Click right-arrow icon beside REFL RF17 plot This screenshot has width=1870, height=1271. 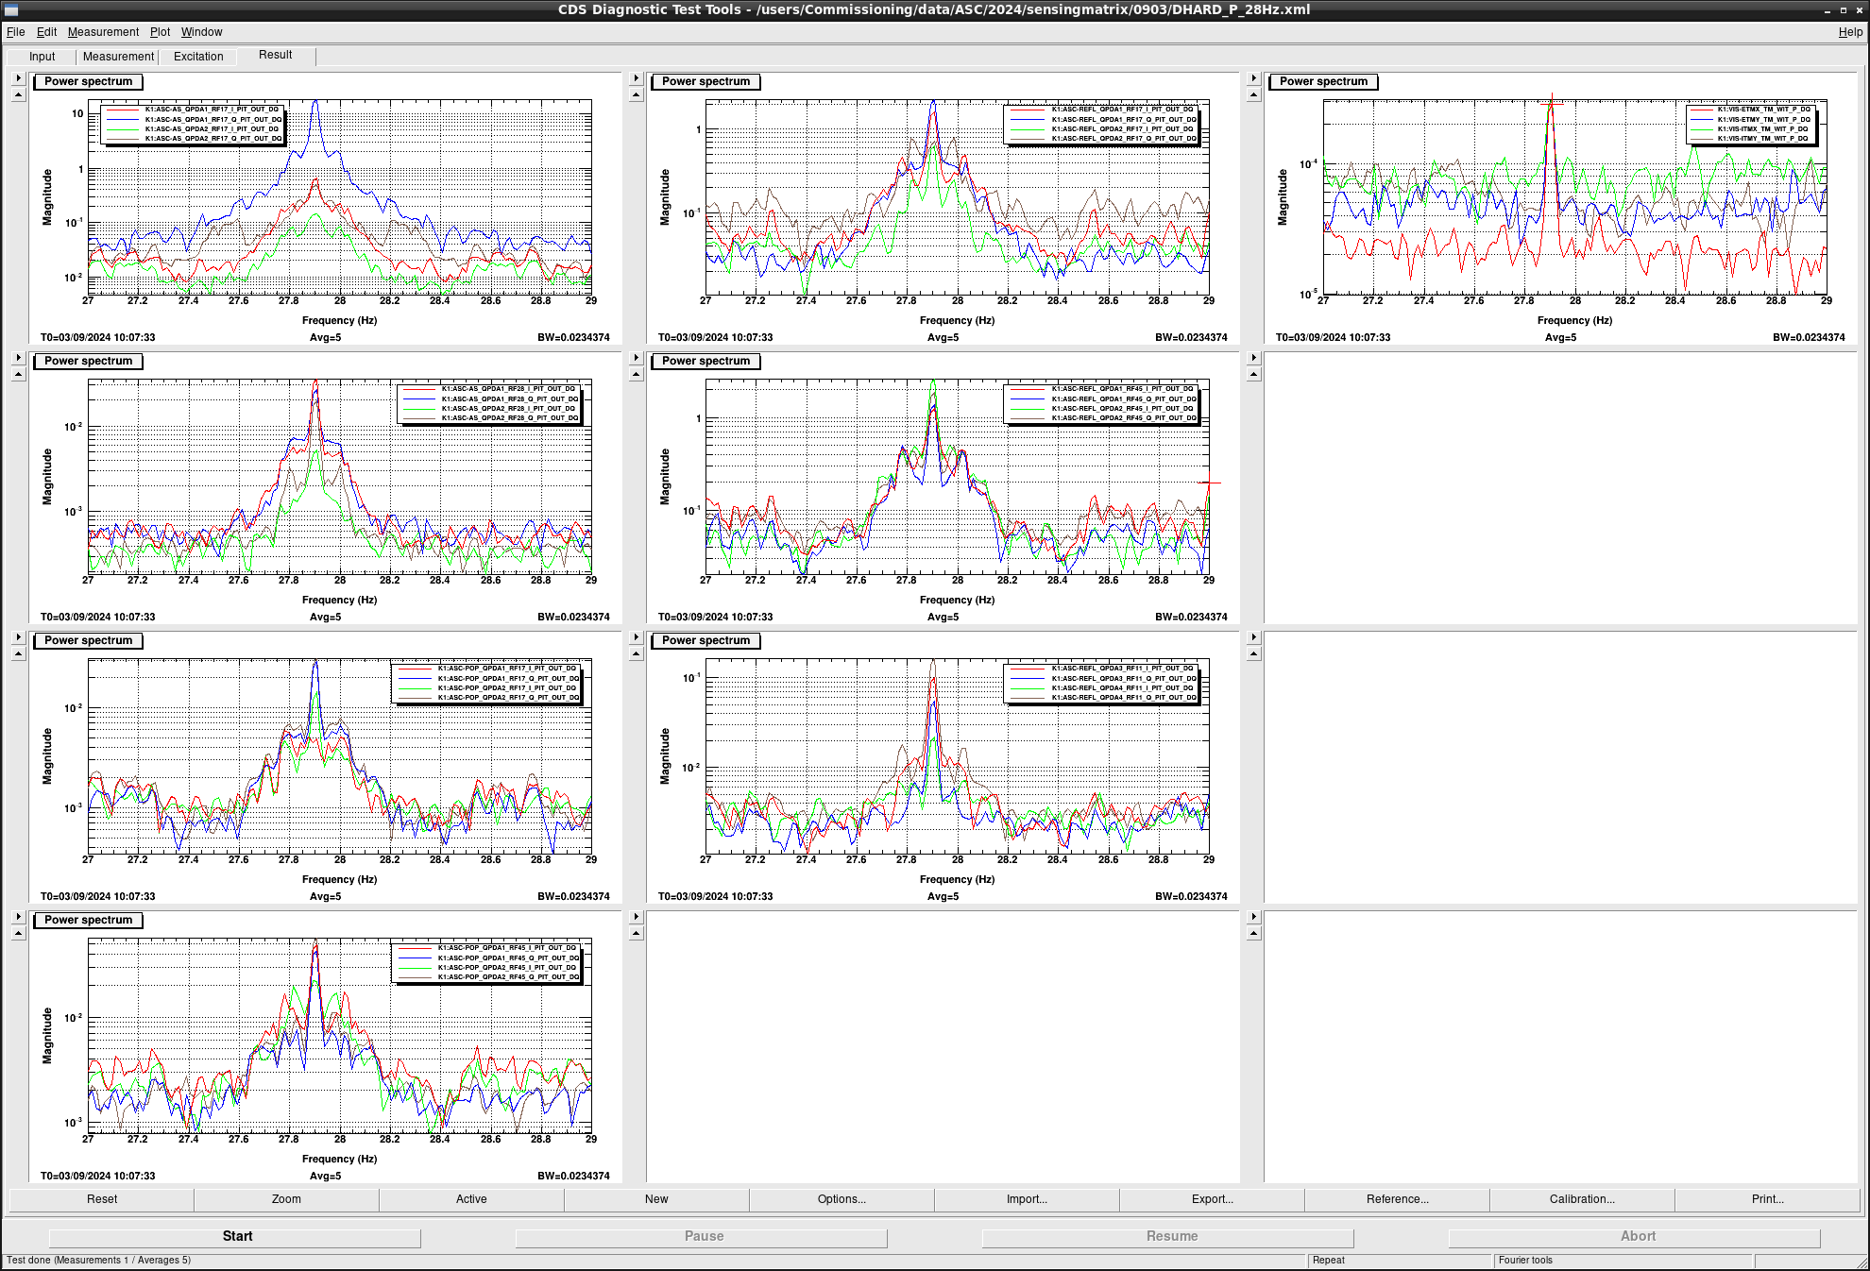click(x=636, y=78)
